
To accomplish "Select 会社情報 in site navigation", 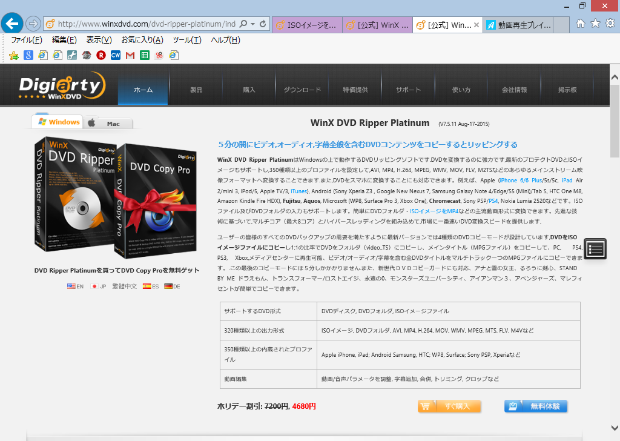I will 514,90.
